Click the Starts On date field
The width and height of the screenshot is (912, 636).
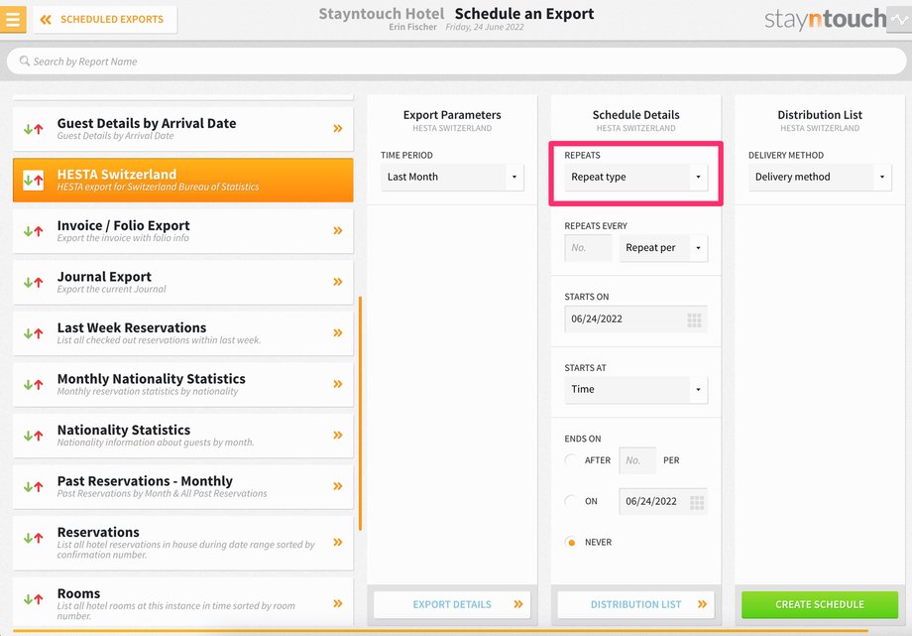(635, 319)
